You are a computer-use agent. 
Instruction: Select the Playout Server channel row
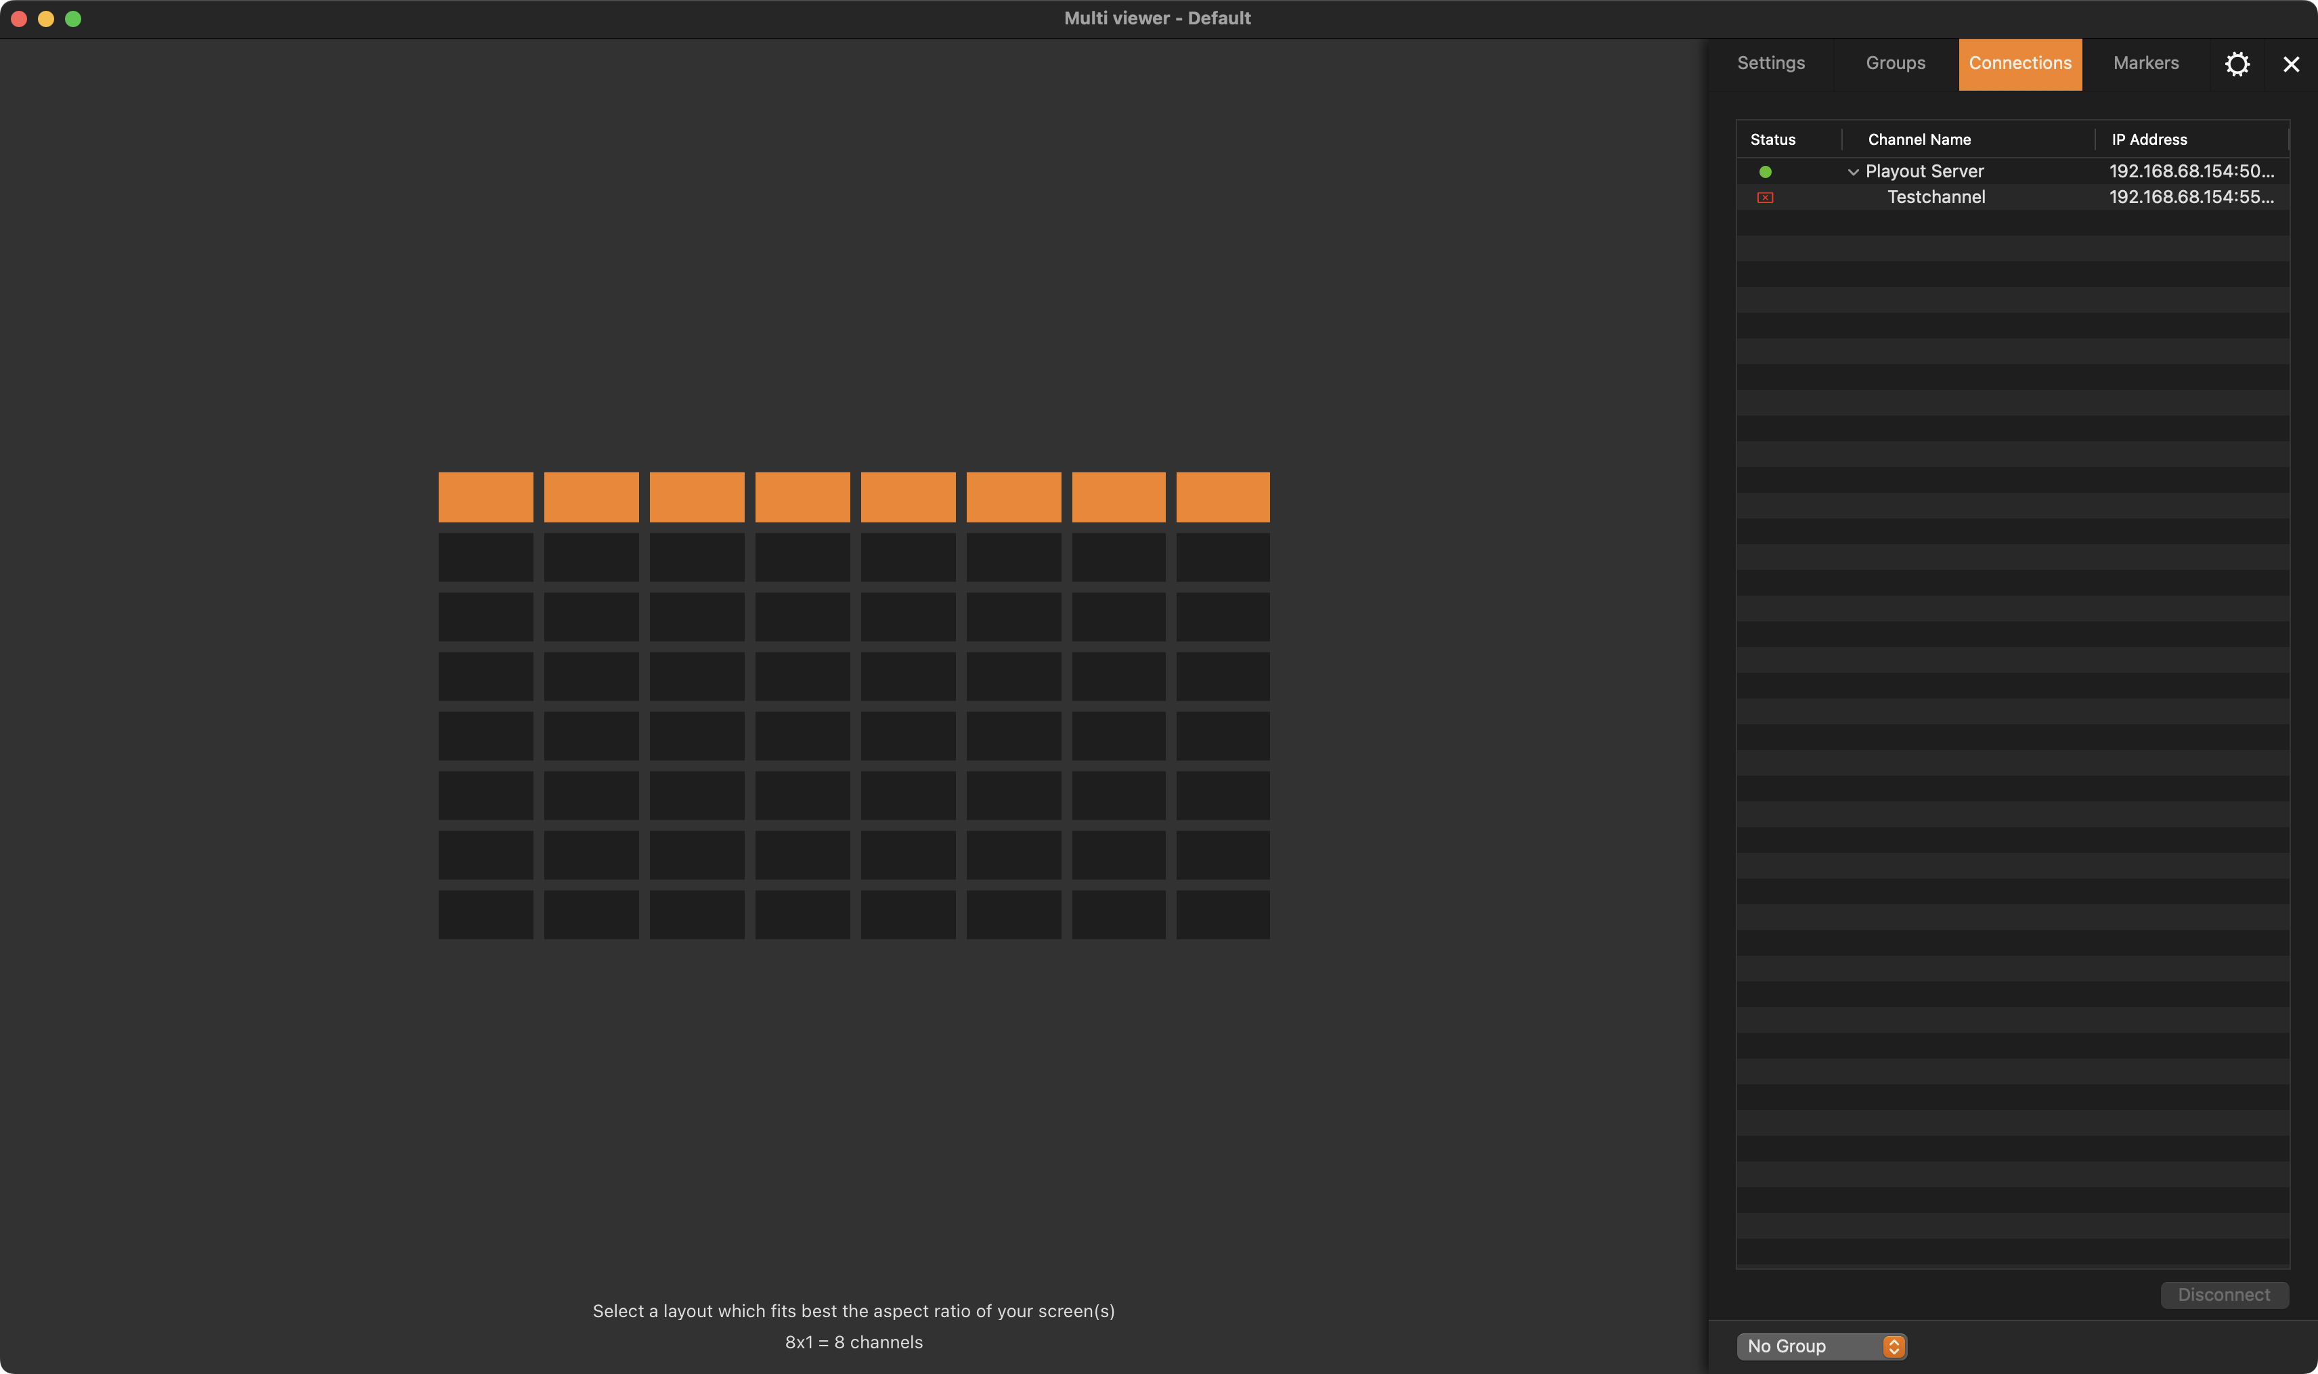(2013, 171)
